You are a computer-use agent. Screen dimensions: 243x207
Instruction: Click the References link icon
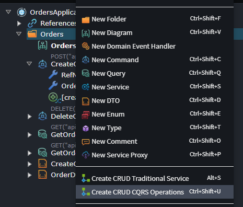click(32, 24)
